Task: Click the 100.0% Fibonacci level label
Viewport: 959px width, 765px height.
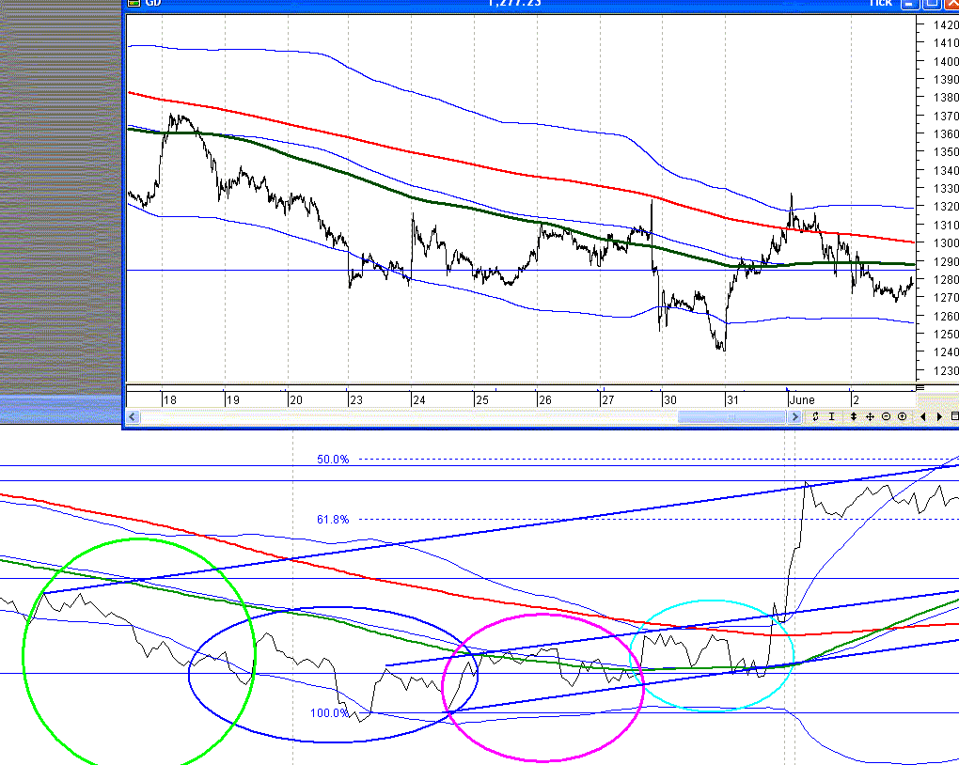Action: coord(330,713)
